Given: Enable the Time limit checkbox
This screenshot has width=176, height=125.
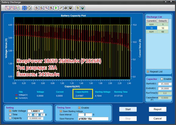Looking at the screenshot, I should 10,114.
